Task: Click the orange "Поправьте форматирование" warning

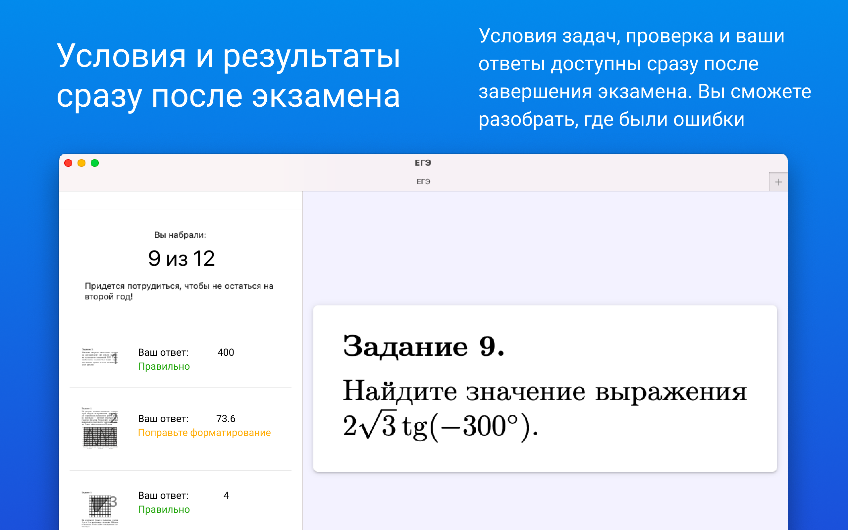Action: (204, 433)
